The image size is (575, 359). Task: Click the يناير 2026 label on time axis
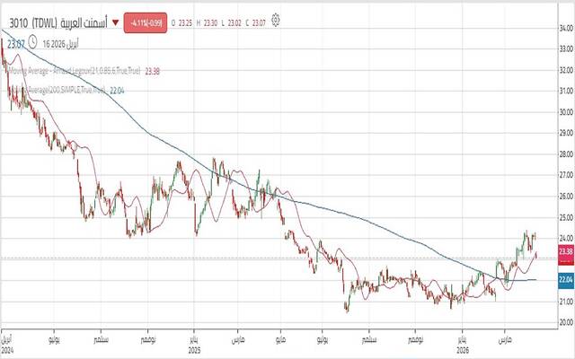click(460, 346)
